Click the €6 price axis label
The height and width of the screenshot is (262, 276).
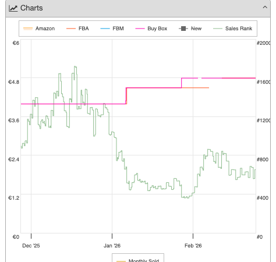click(16, 43)
